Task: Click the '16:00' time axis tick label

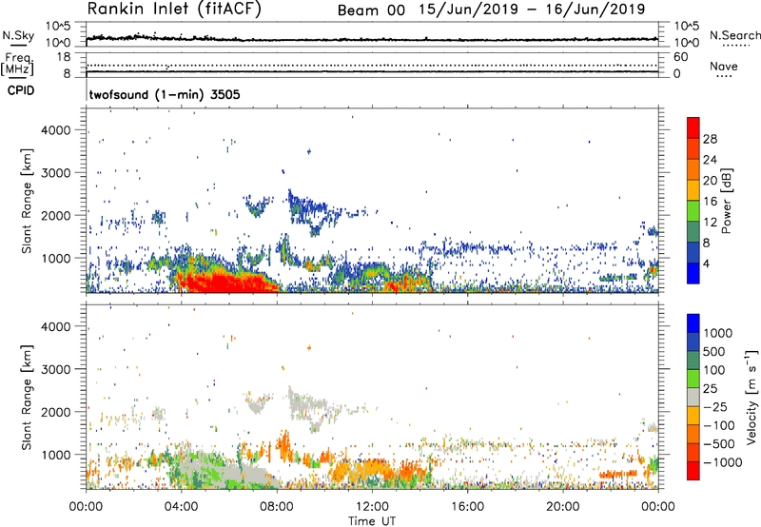Action: (467, 507)
